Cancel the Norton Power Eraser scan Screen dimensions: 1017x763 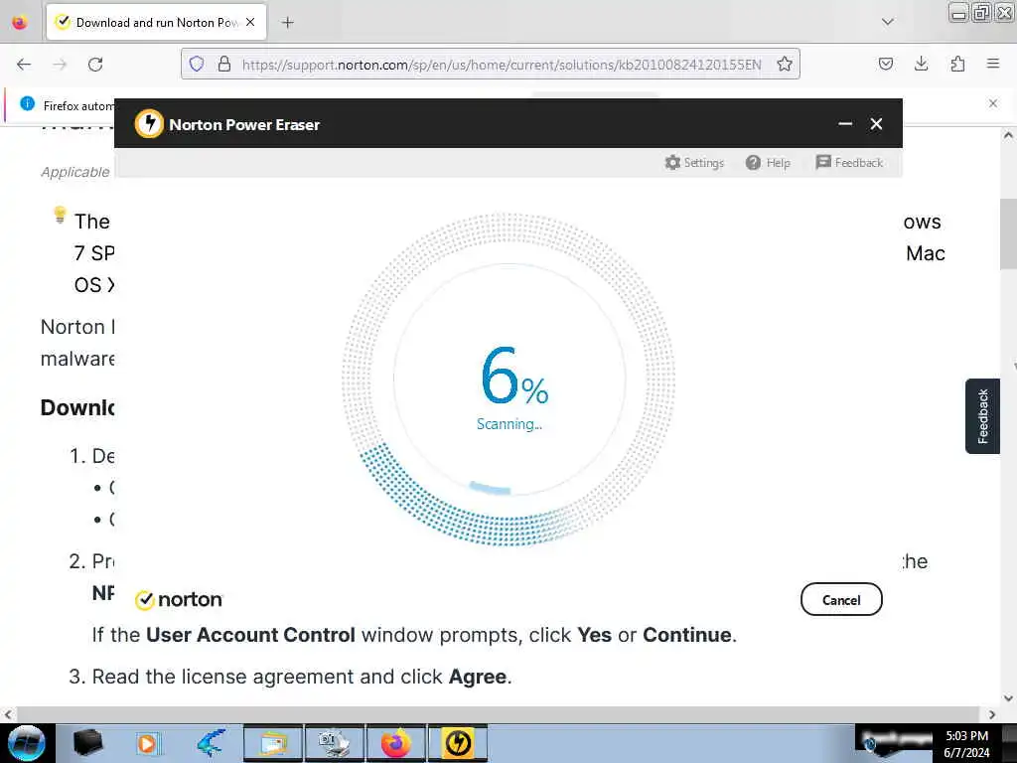click(841, 599)
